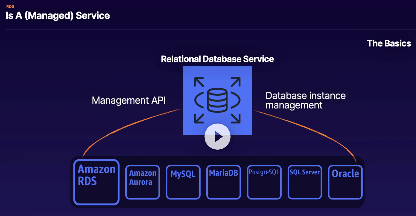Image resolution: width=416 pixels, height=216 pixels.
Task: Select the SQL Server engine box
Action: pos(305,182)
